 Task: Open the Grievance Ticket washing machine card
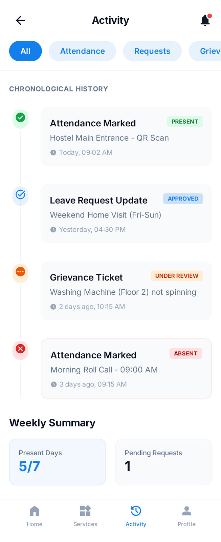(x=126, y=291)
